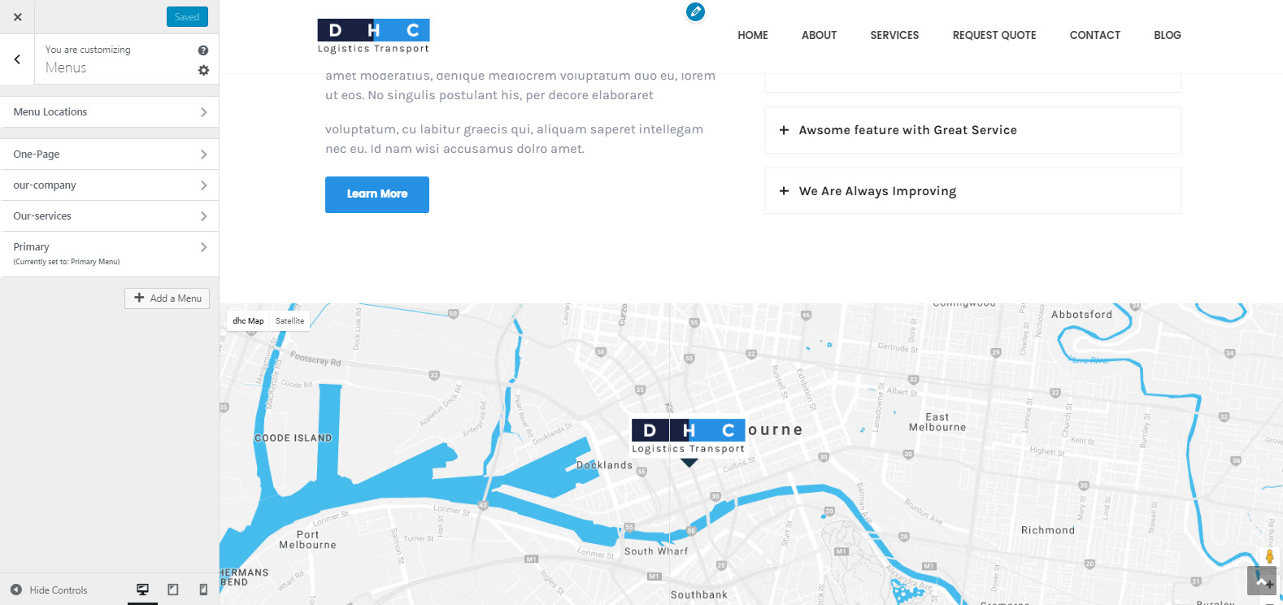
Task: Switch to tablet preview mode
Action: click(x=173, y=590)
